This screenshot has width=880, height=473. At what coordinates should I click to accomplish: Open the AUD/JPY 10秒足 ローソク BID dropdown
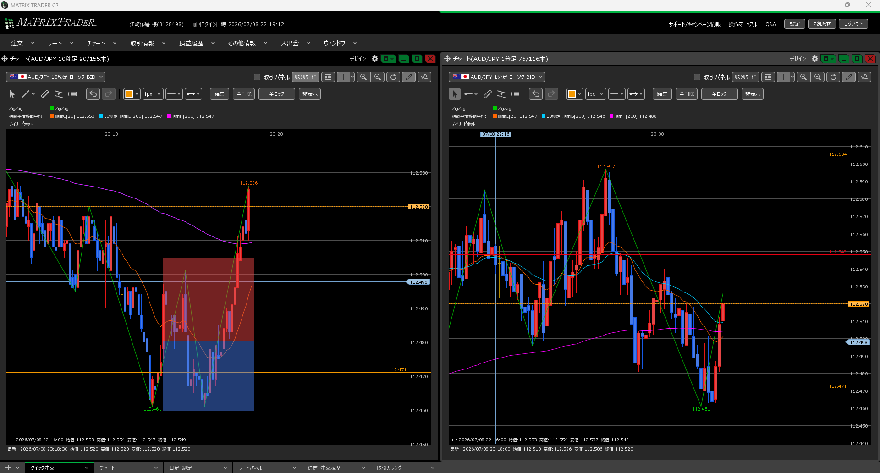coord(56,77)
